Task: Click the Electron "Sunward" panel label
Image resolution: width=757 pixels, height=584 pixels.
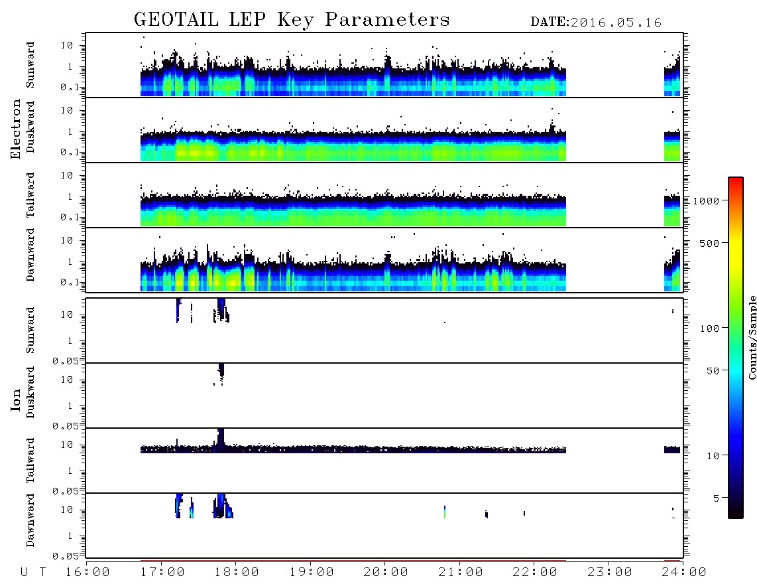Action: click(x=30, y=65)
